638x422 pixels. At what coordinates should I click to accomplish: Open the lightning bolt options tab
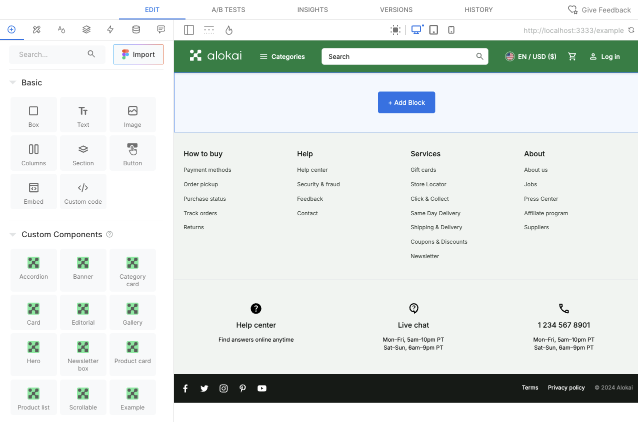tap(110, 29)
